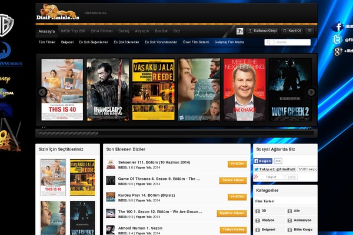
Task: Click the Universal logo
Action: point(6,93)
